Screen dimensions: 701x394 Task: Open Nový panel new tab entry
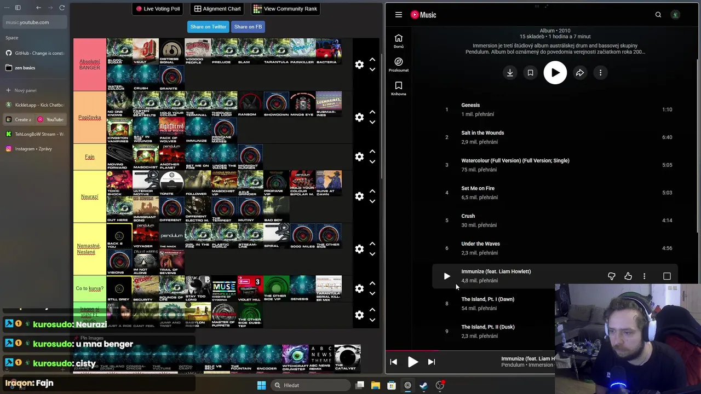[x=35, y=90]
